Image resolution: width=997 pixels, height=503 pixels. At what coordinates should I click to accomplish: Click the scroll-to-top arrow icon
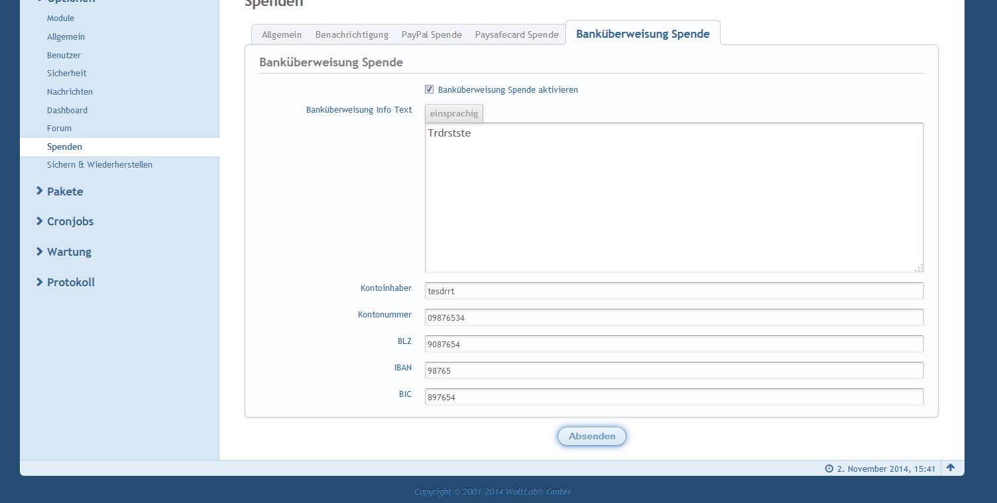click(x=951, y=468)
